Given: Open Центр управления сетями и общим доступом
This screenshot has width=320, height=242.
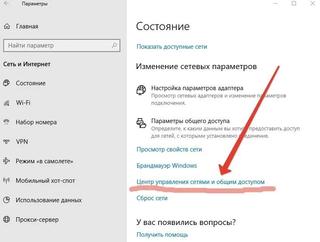Looking at the screenshot, I should click(200, 182).
